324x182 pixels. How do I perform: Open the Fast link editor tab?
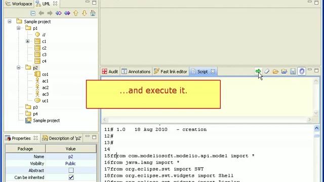(171, 72)
